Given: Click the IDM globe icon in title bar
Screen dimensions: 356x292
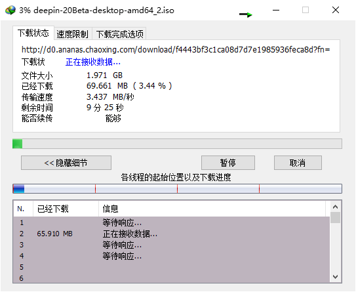Looking at the screenshot, I should point(10,10).
